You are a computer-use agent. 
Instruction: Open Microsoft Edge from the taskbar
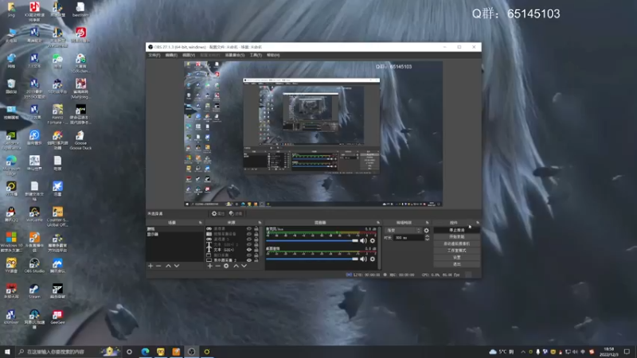pyautogui.click(x=145, y=352)
